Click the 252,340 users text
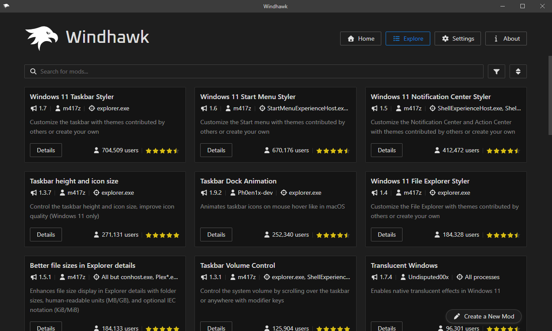The width and height of the screenshot is (552, 331). 291,235
